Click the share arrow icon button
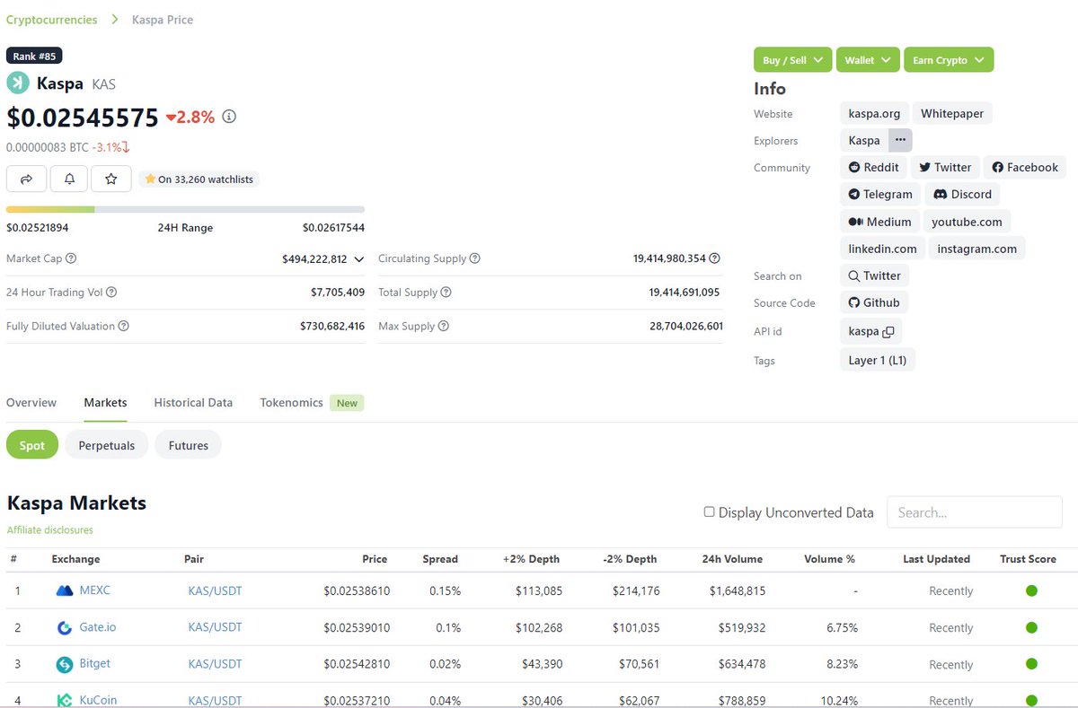The image size is (1078, 708). coord(26,179)
